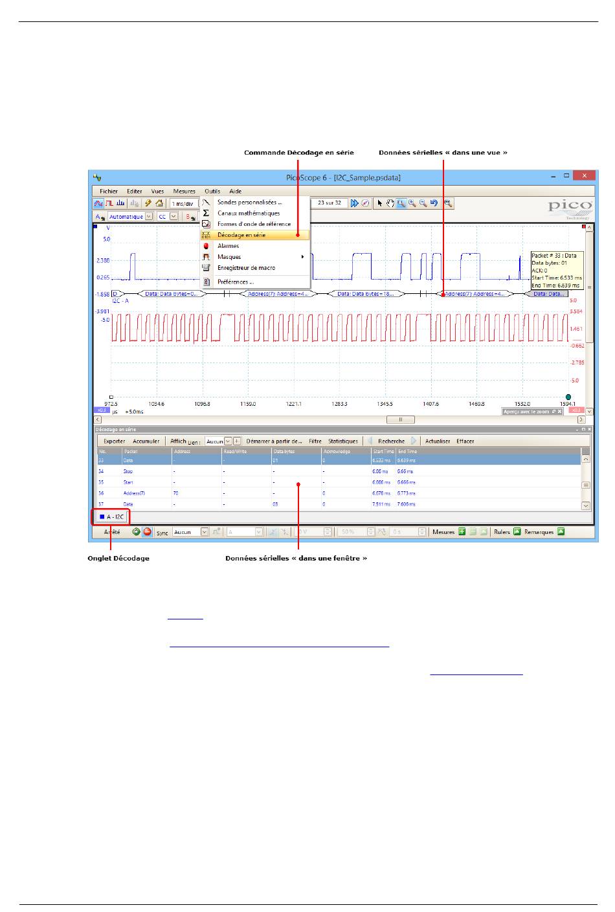
Task: Click the Filtre button
Action: tap(315, 441)
